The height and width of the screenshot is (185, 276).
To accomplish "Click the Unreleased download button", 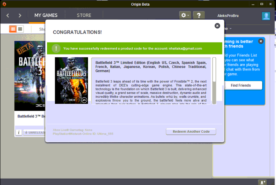I will pos(34,132).
